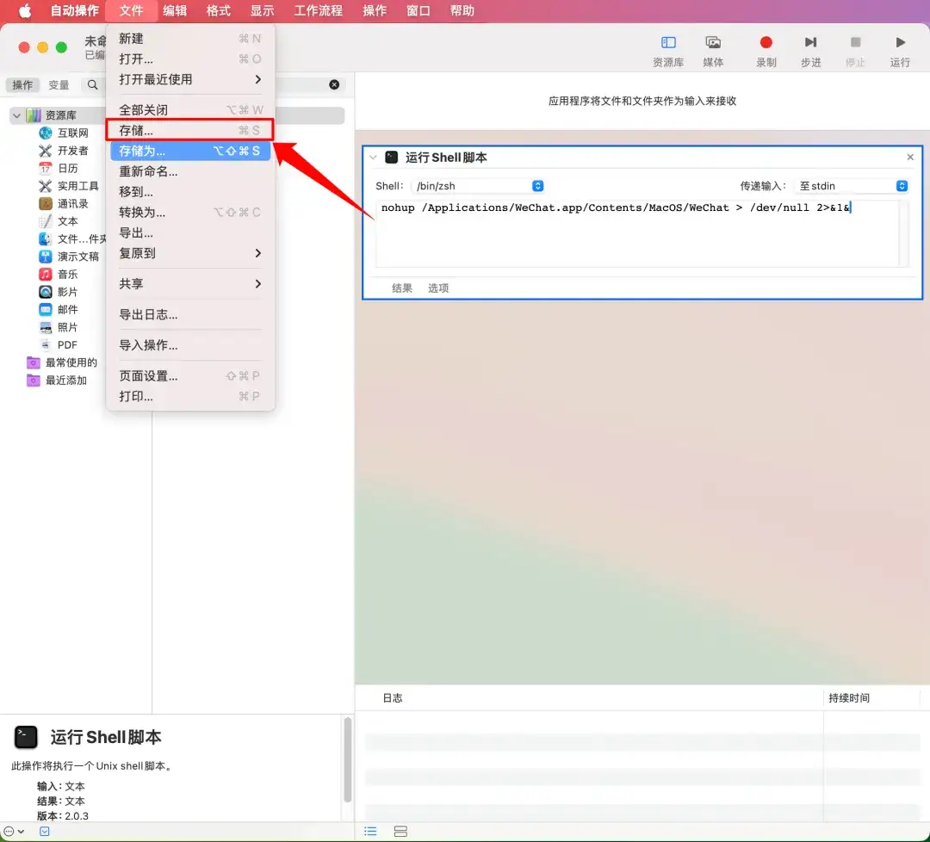Open the Shell /bin/zsh dropdown
930x842 pixels.
(477, 186)
